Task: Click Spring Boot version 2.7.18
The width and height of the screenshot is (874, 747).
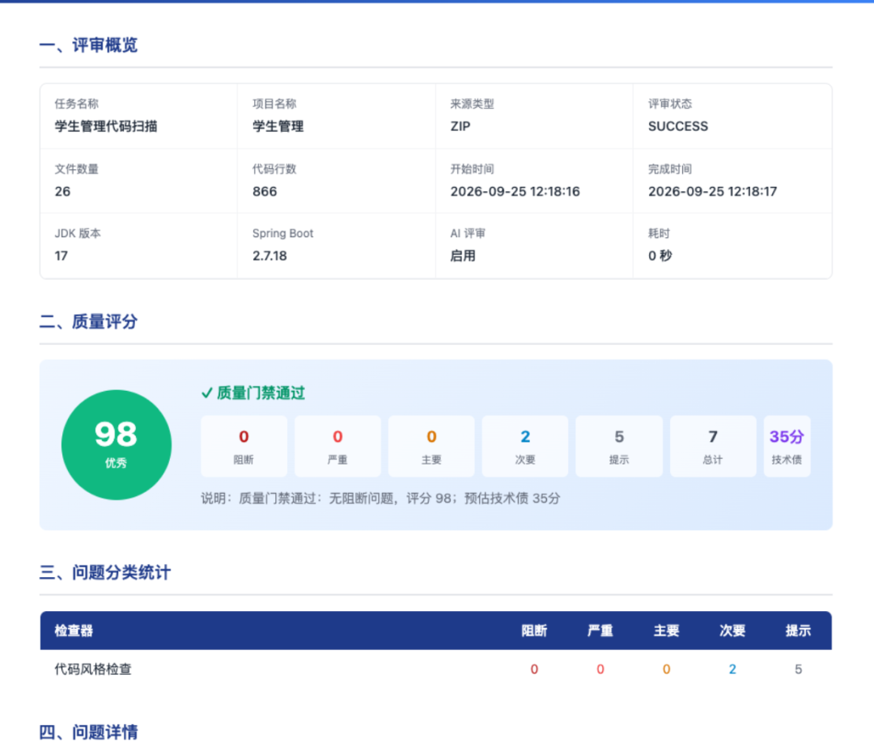Action: (x=269, y=256)
